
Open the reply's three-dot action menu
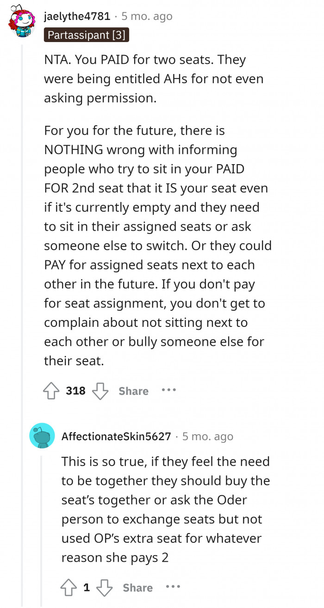click(173, 588)
